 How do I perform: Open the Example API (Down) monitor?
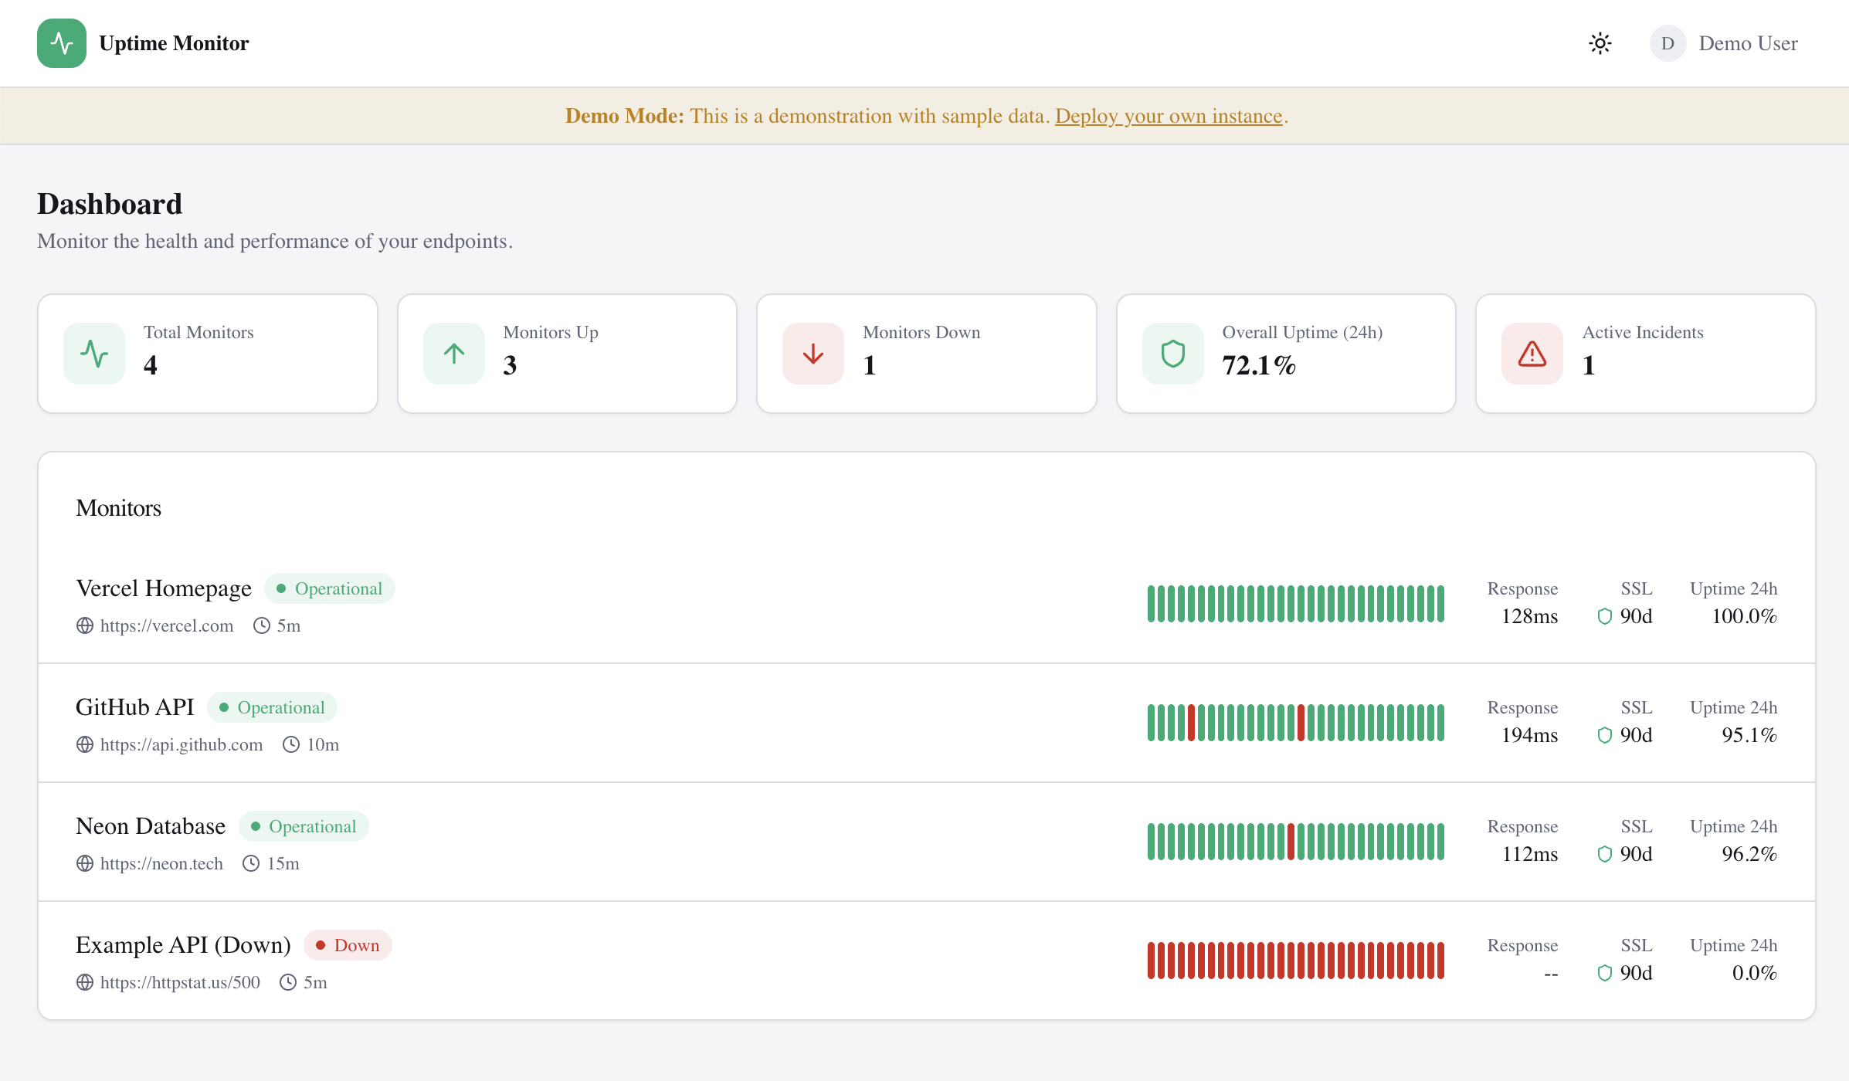tap(183, 945)
